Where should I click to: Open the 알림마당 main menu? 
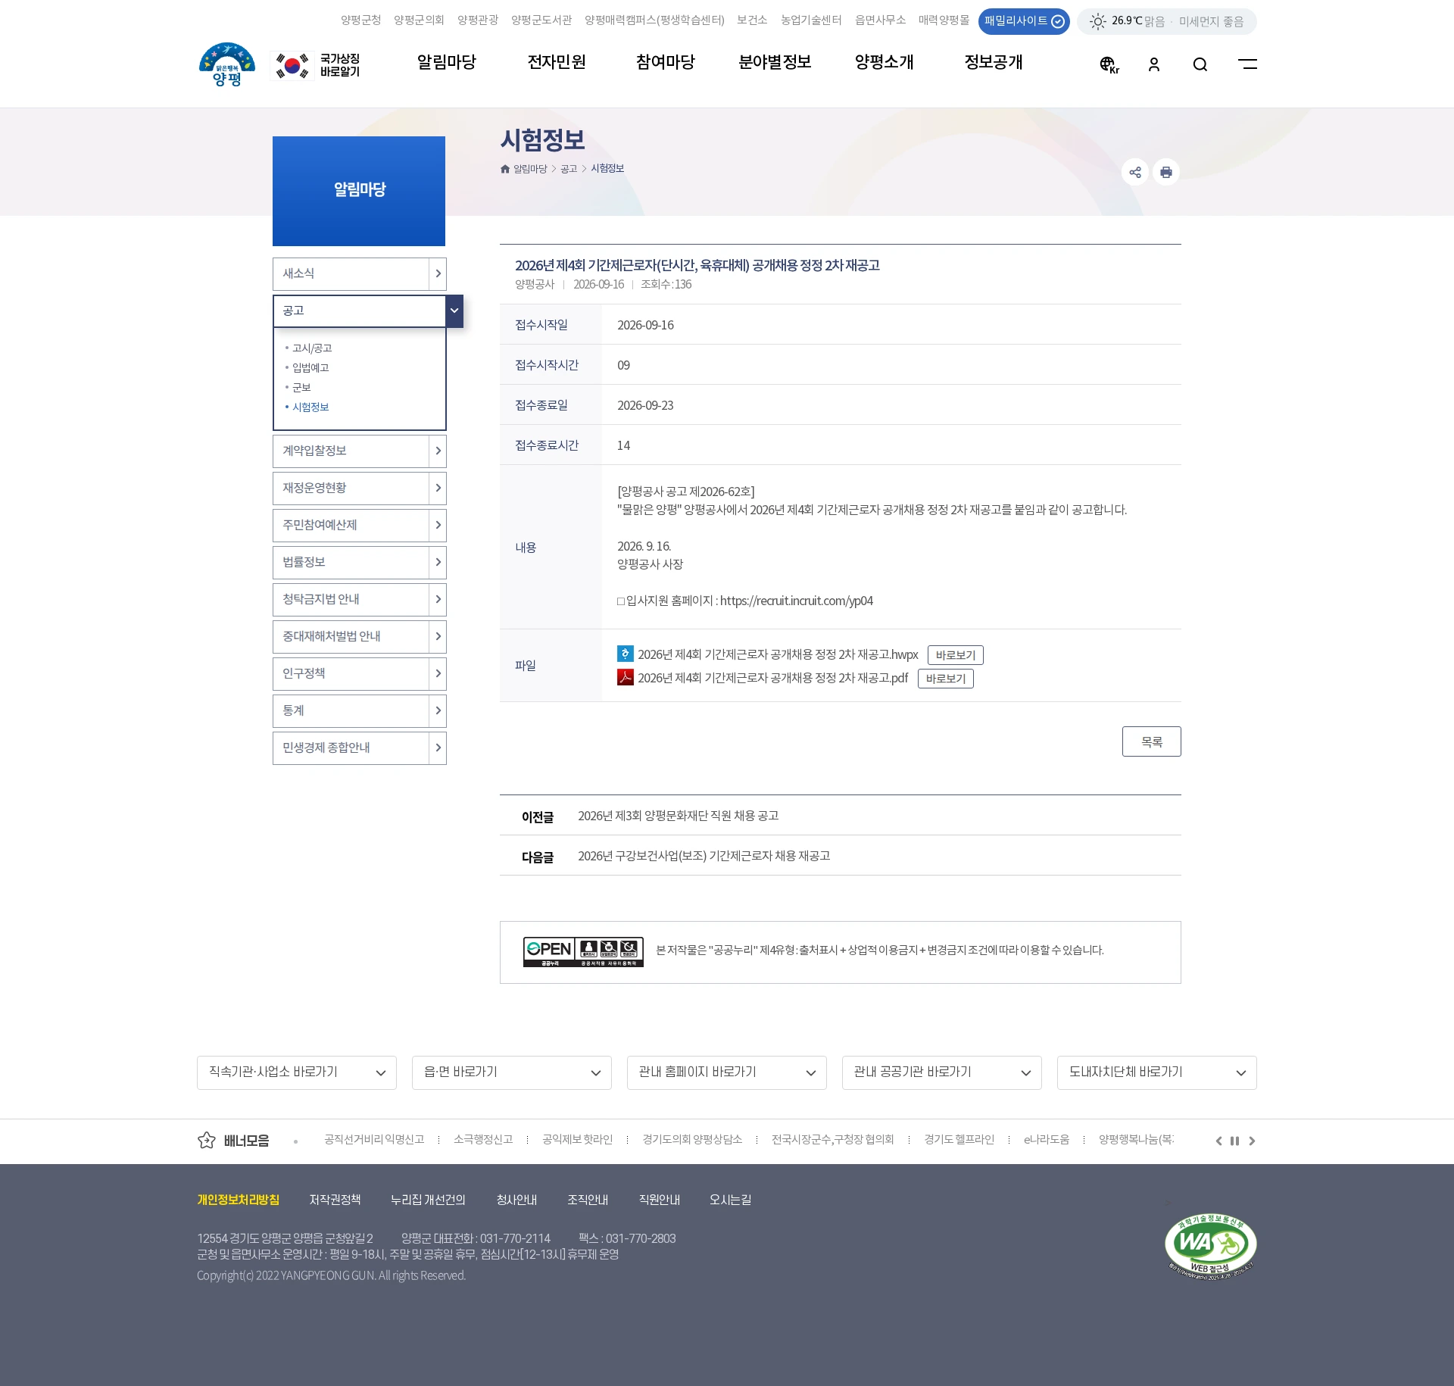point(447,62)
